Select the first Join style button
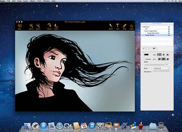Image resolution: width=182 pixels, height=132 pixels. coord(159,59)
